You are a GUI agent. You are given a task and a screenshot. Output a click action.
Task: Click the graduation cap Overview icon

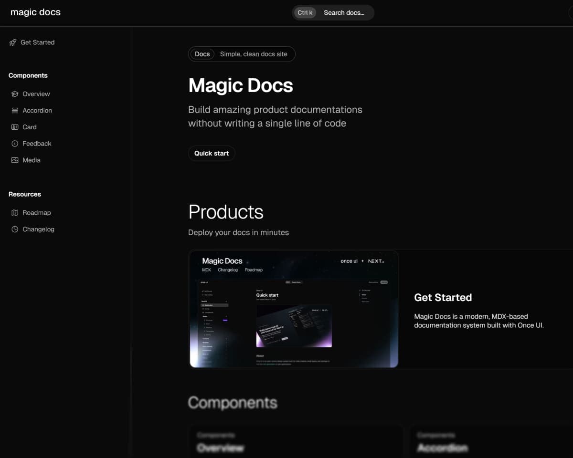pyautogui.click(x=15, y=94)
